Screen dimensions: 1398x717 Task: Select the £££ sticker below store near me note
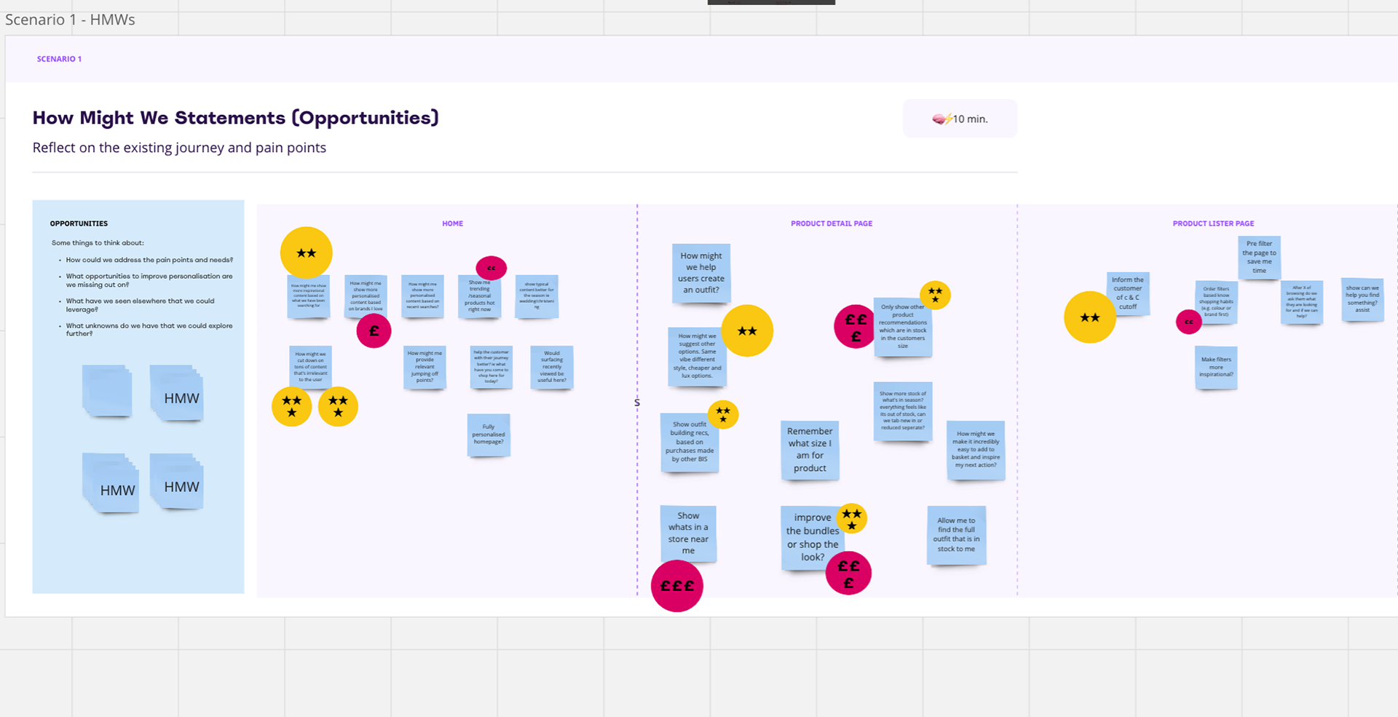[x=677, y=585]
